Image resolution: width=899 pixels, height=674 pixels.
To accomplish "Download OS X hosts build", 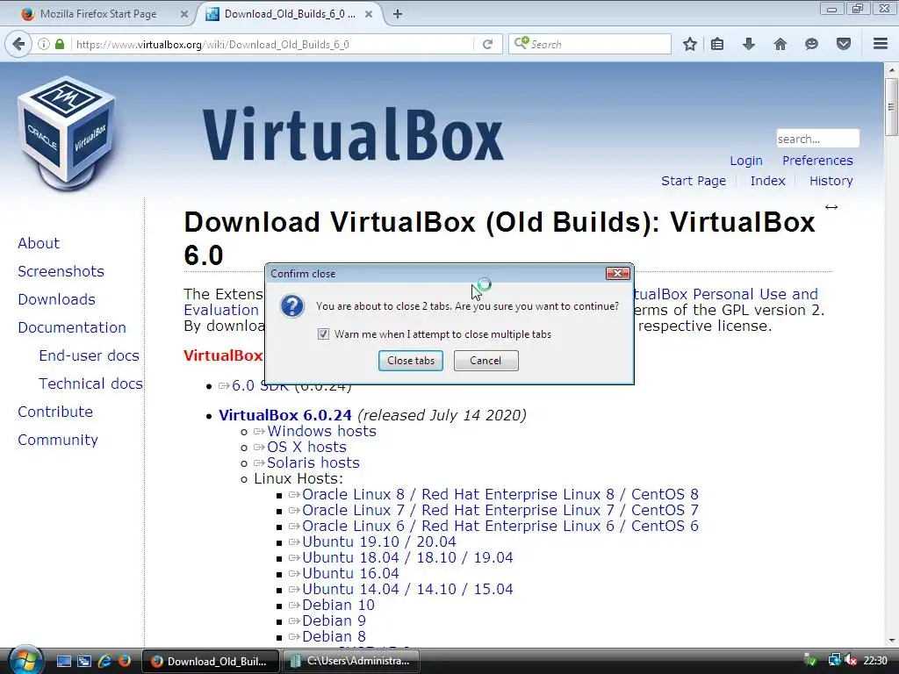I will point(306,447).
